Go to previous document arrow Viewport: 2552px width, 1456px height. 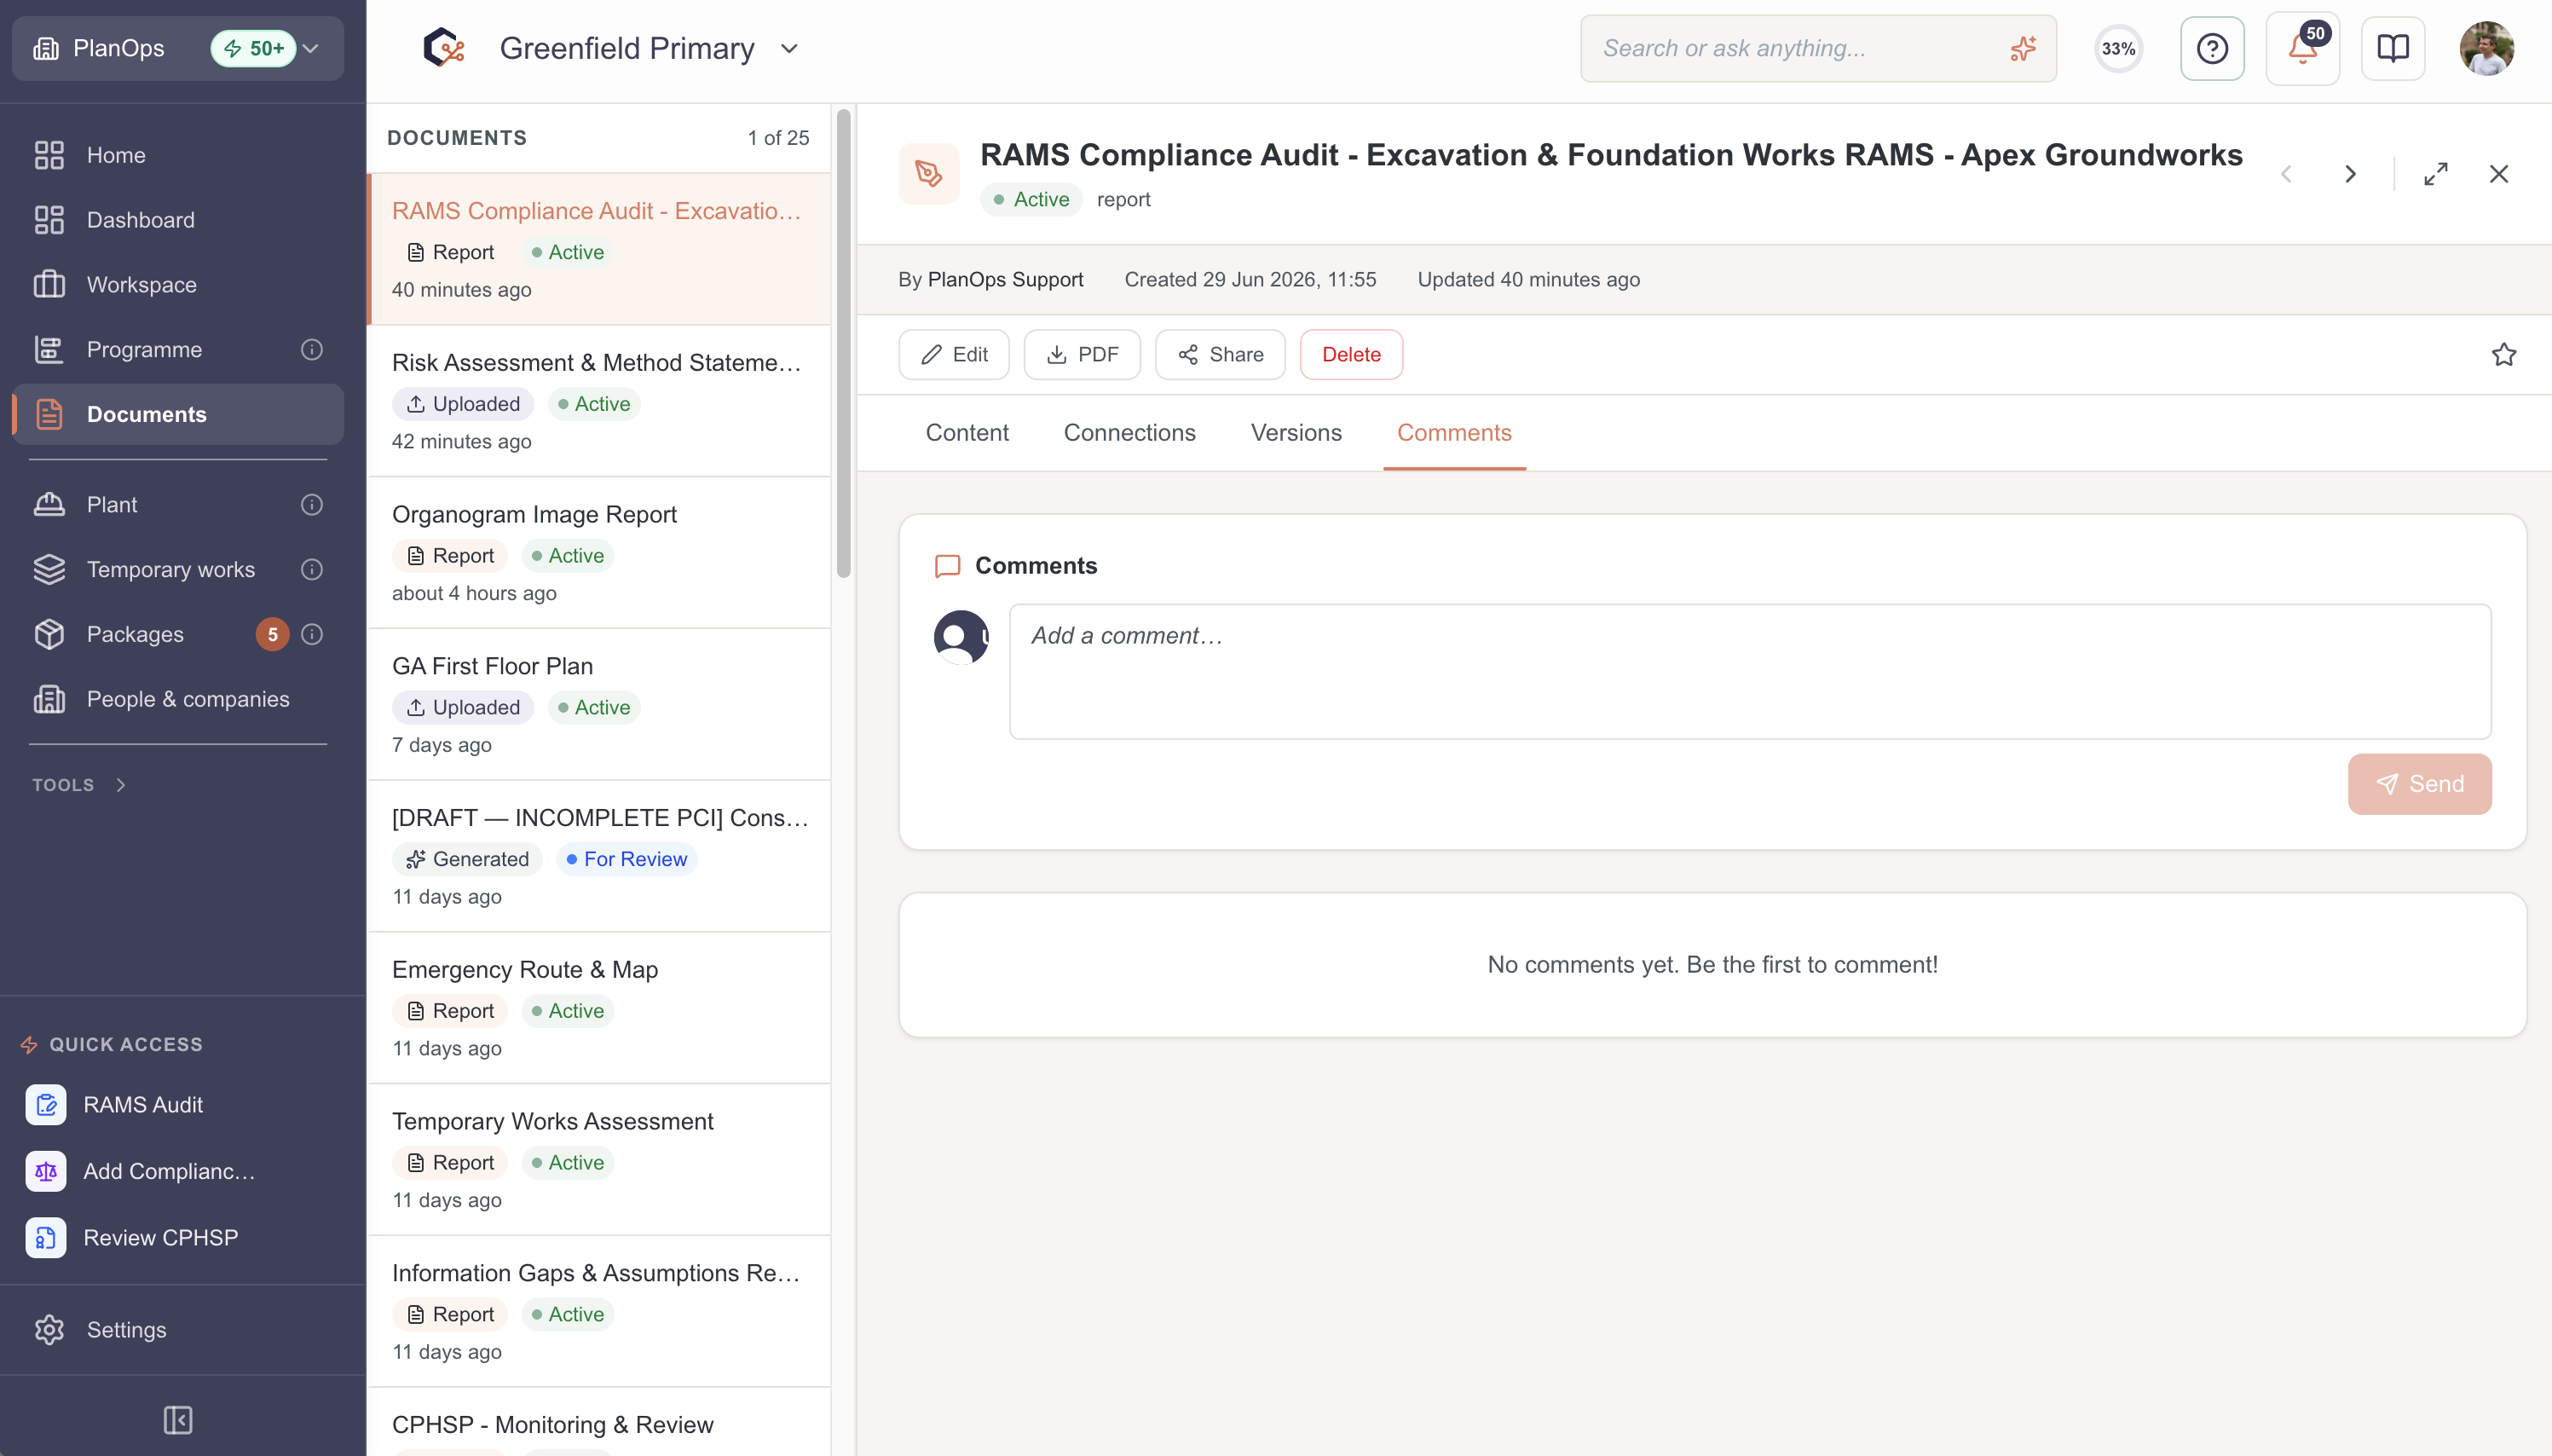click(x=2286, y=174)
